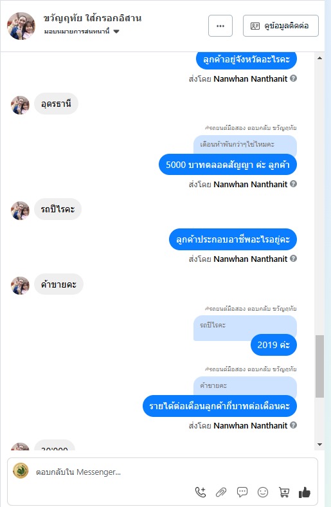The image size is (331, 507).
Task: Click the shopping cart icon
Action: coord(284,492)
